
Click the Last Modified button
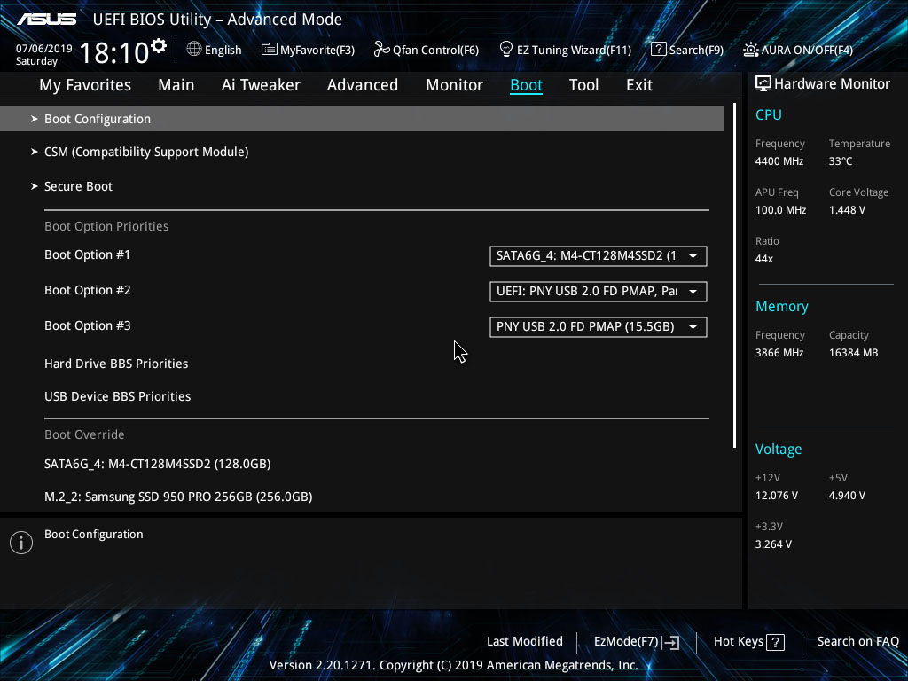click(x=525, y=642)
